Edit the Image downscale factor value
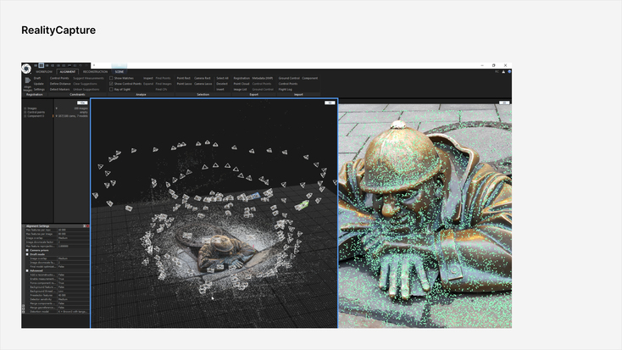 (x=73, y=242)
